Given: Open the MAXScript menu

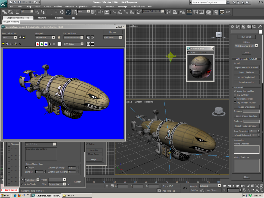Looking at the screenshot, I should [x=122, y=7].
